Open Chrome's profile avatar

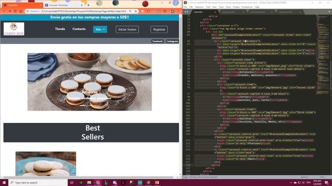[x=173, y=11]
